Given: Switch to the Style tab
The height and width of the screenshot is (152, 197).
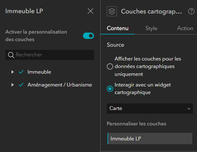Looking at the screenshot, I should [151, 28].
